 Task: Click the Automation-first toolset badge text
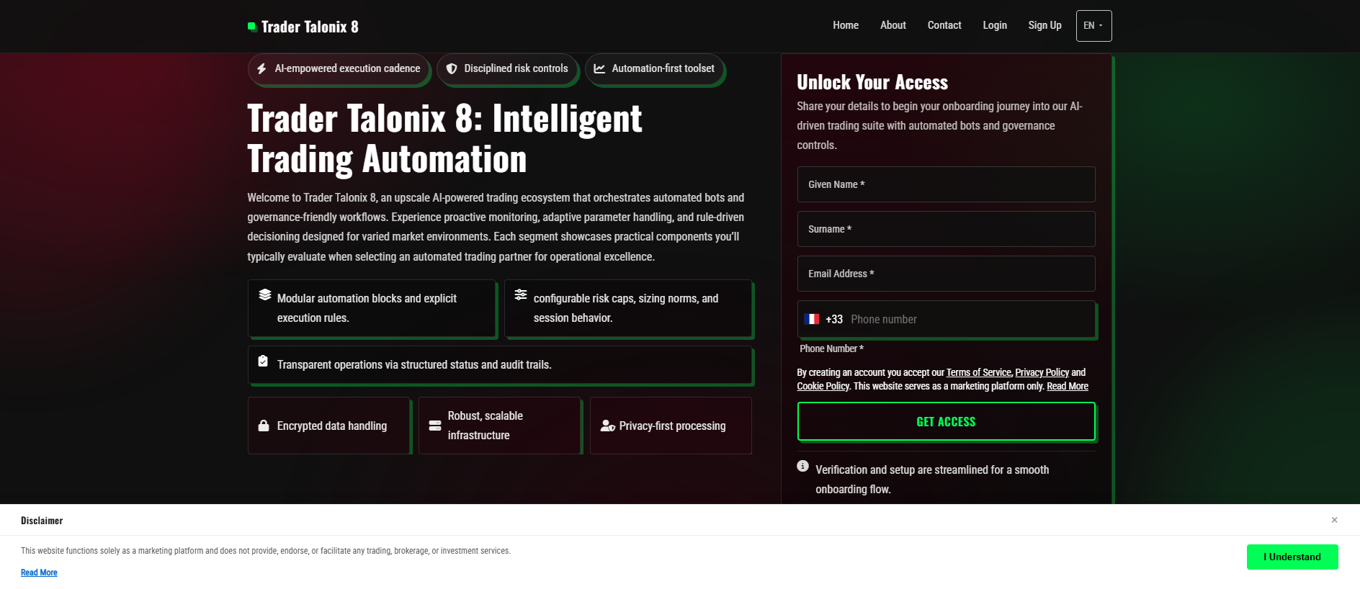tap(663, 68)
